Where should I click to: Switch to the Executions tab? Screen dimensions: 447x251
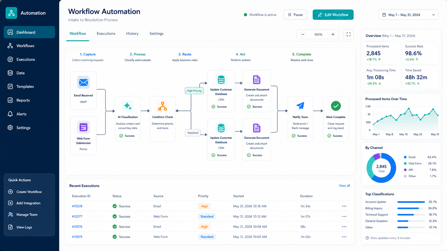click(x=106, y=34)
